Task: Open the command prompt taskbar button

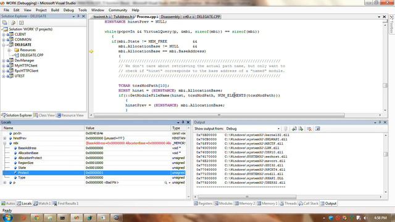Action: tap(62, 218)
